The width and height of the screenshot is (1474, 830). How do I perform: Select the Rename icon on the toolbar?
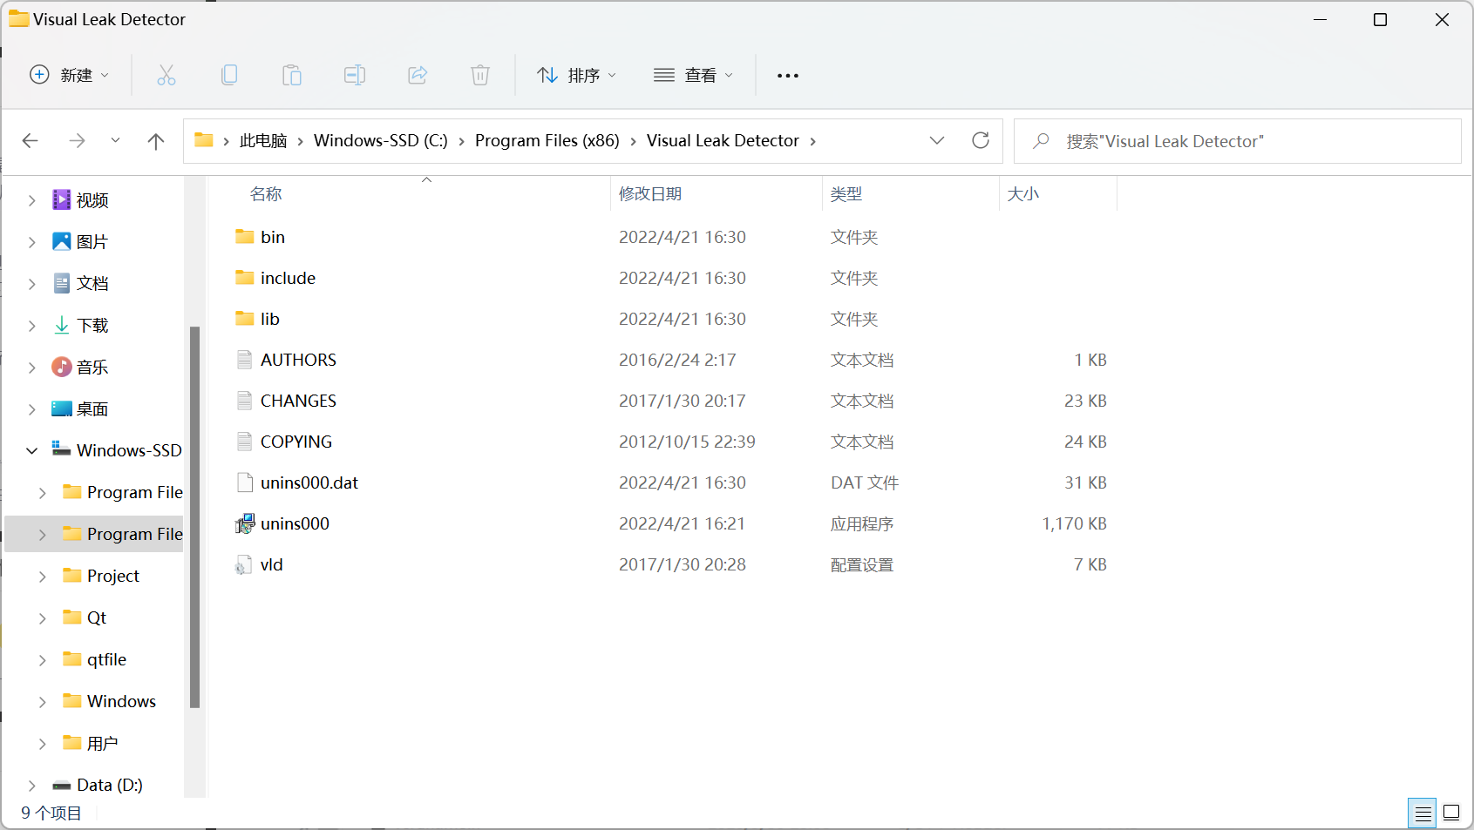(x=355, y=75)
